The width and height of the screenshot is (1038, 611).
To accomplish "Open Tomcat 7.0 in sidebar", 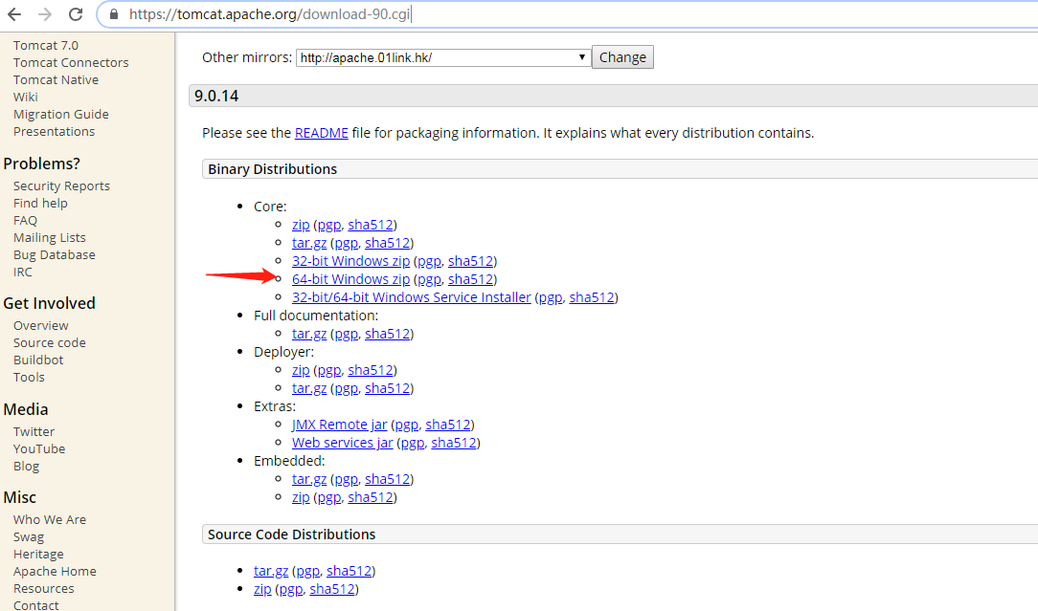I will [x=46, y=46].
